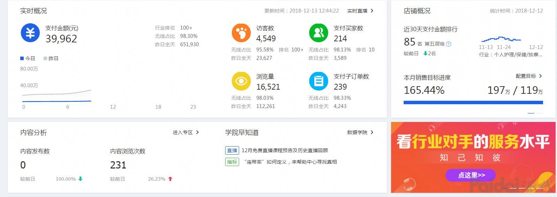Click the payment amount value 39,962
The image size is (557, 197).
point(61,39)
